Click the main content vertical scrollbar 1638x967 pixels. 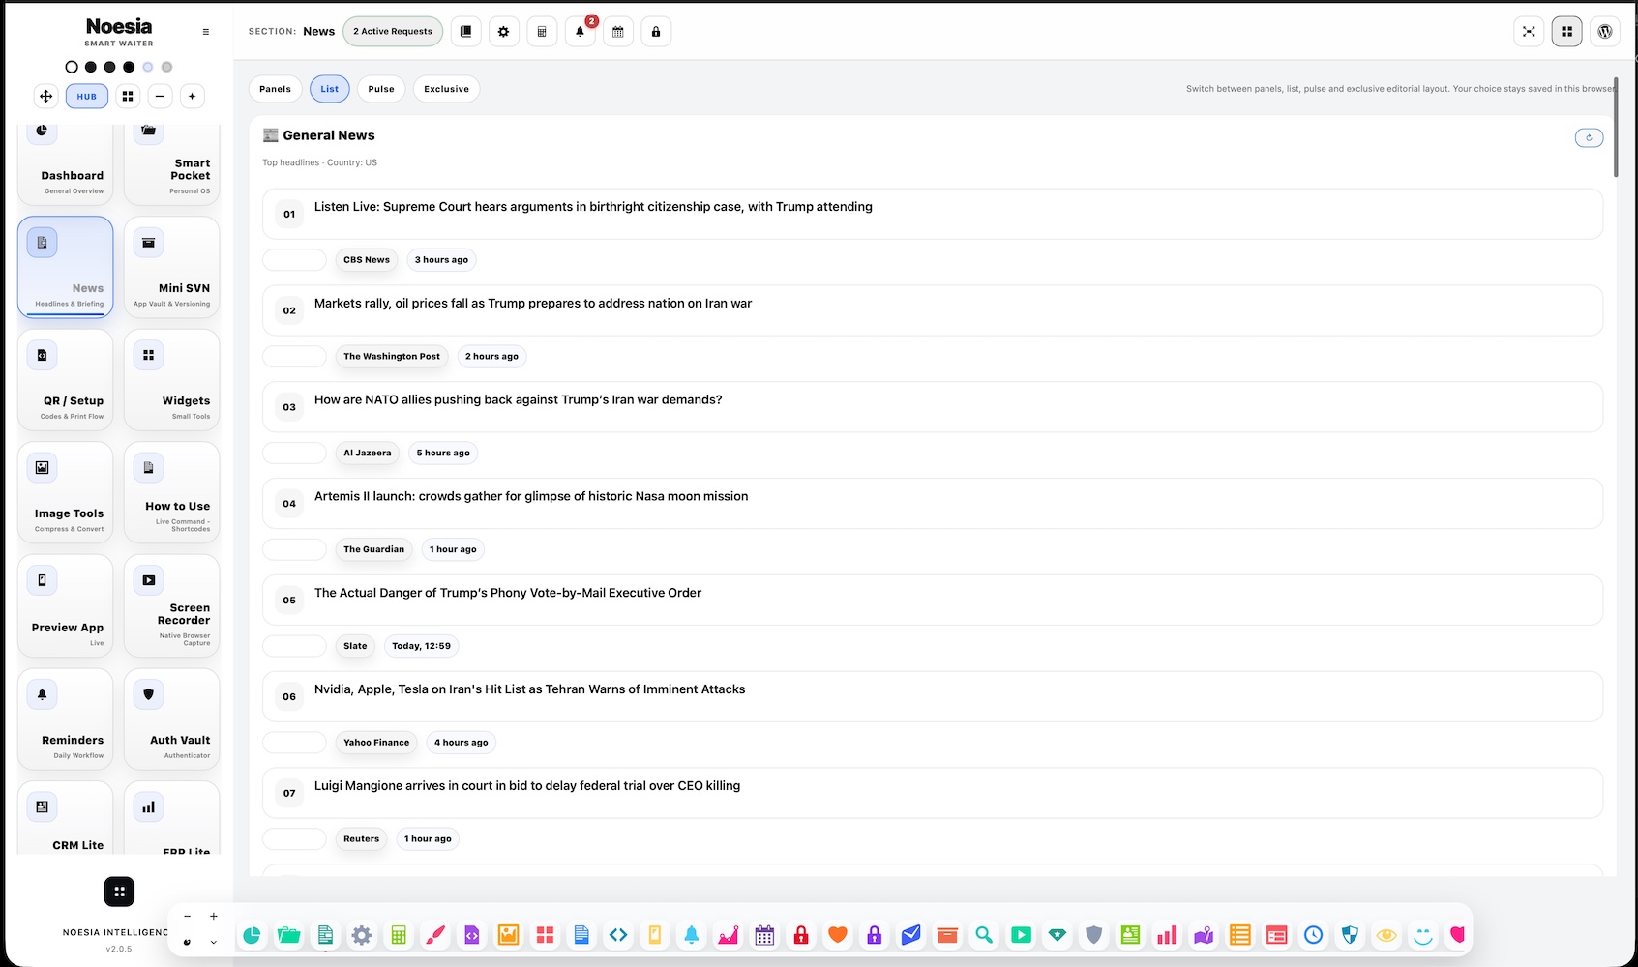tap(1616, 128)
